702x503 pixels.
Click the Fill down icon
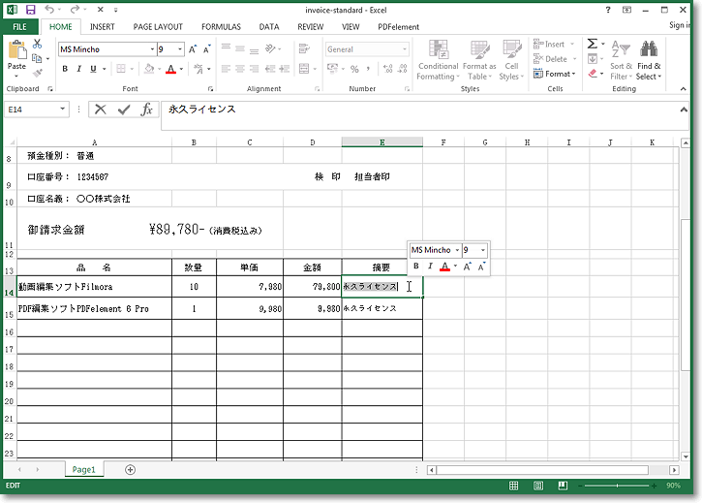pyautogui.click(x=593, y=59)
